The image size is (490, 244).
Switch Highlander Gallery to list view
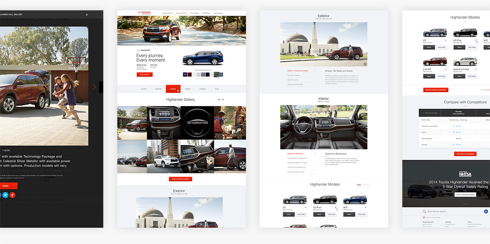[x=223, y=99]
